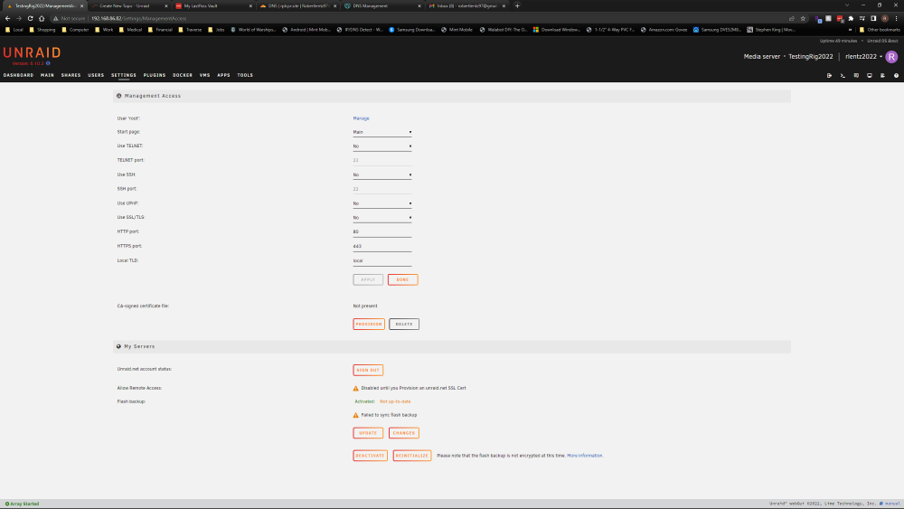
Task: Click the Local TLD input field
Action: pos(382,260)
